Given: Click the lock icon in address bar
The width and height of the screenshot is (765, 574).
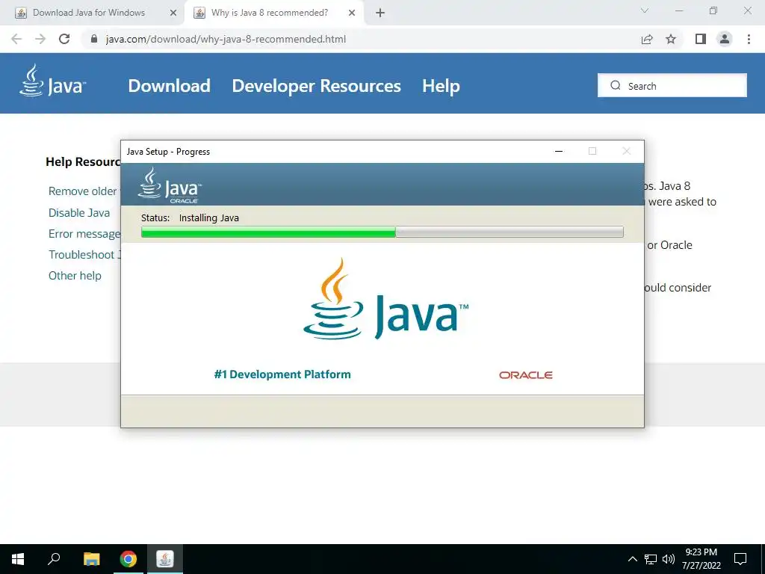Looking at the screenshot, I should (x=94, y=39).
